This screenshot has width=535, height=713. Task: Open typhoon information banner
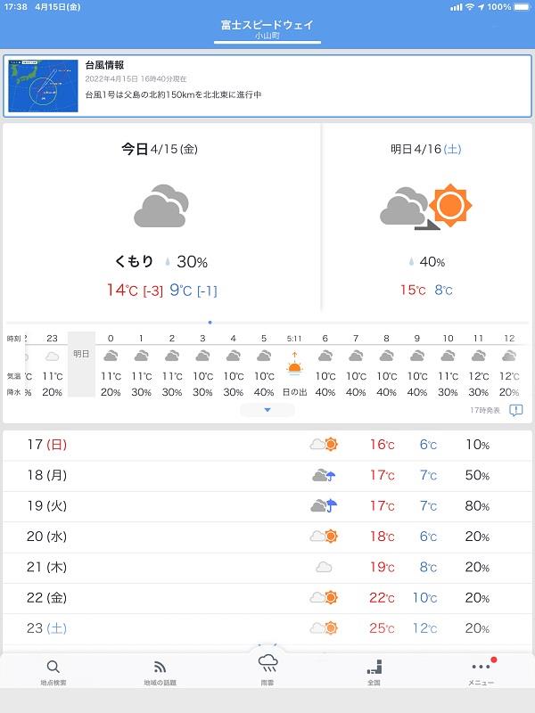pos(267,86)
